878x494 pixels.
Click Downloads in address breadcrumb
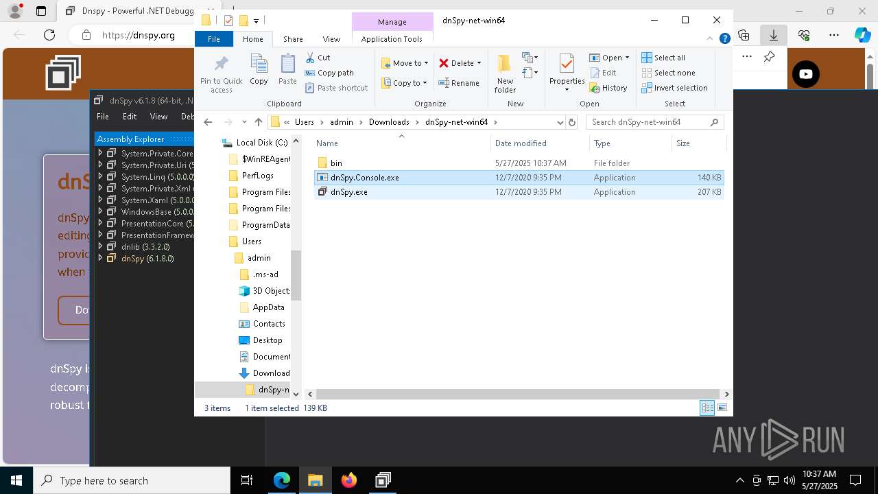pyautogui.click(x=389, y=122)
